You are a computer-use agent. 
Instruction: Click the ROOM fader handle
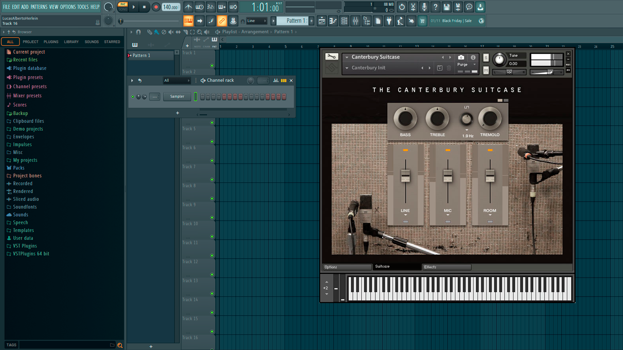point(490,175)
